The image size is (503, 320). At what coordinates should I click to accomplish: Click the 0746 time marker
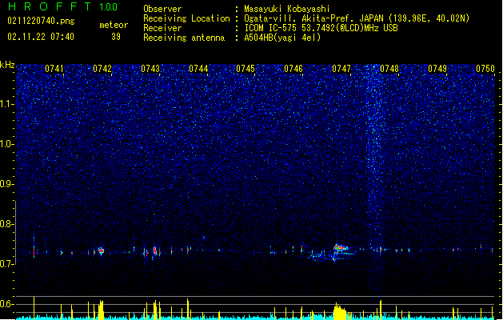tap(293, 69)
